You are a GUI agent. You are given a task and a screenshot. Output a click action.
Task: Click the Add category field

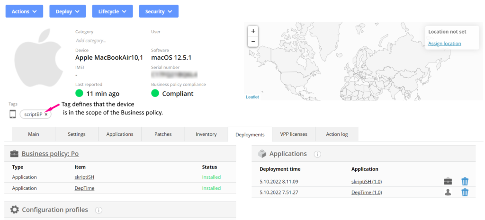91,41
